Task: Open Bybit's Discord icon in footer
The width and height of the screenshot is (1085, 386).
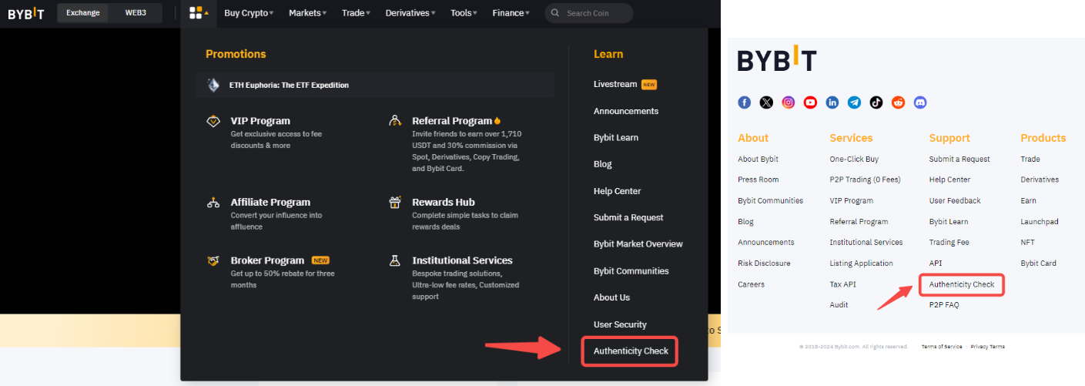Action: click(920, 102)
